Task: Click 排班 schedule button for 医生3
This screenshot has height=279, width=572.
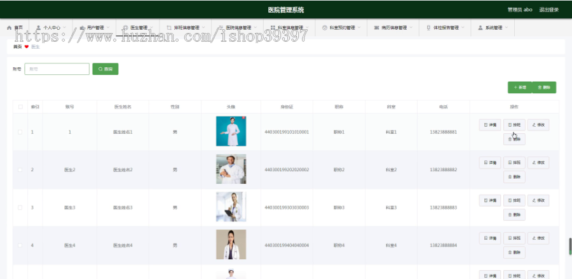Action: point(514,200)
